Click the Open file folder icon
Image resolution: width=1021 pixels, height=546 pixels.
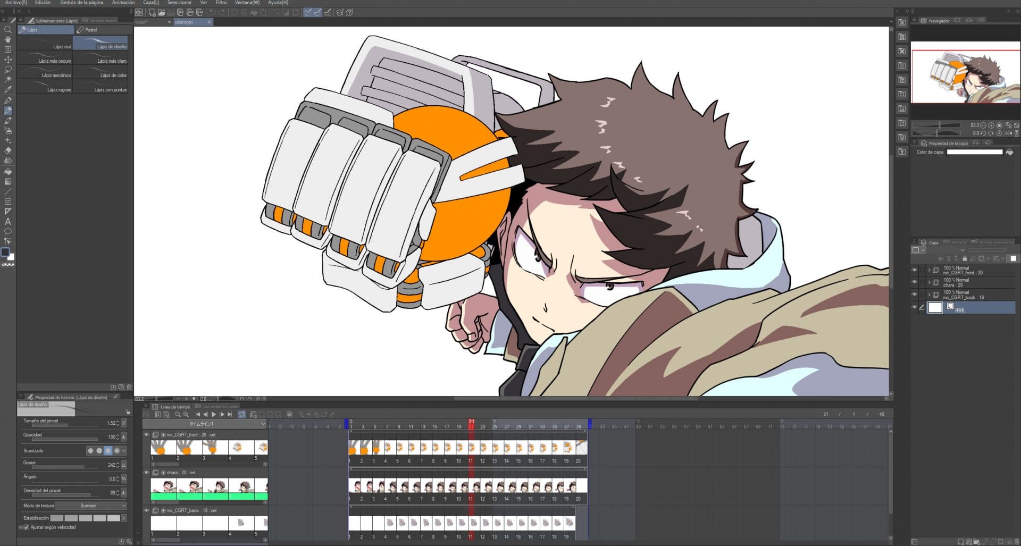(161, 12)
